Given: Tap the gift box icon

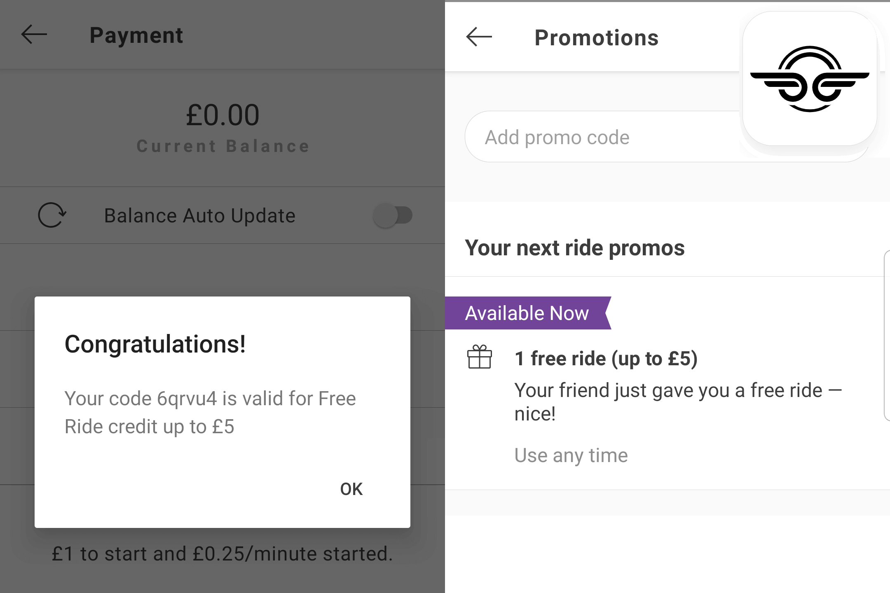Looking at the screenshot, I should click(x=480, y=357).
